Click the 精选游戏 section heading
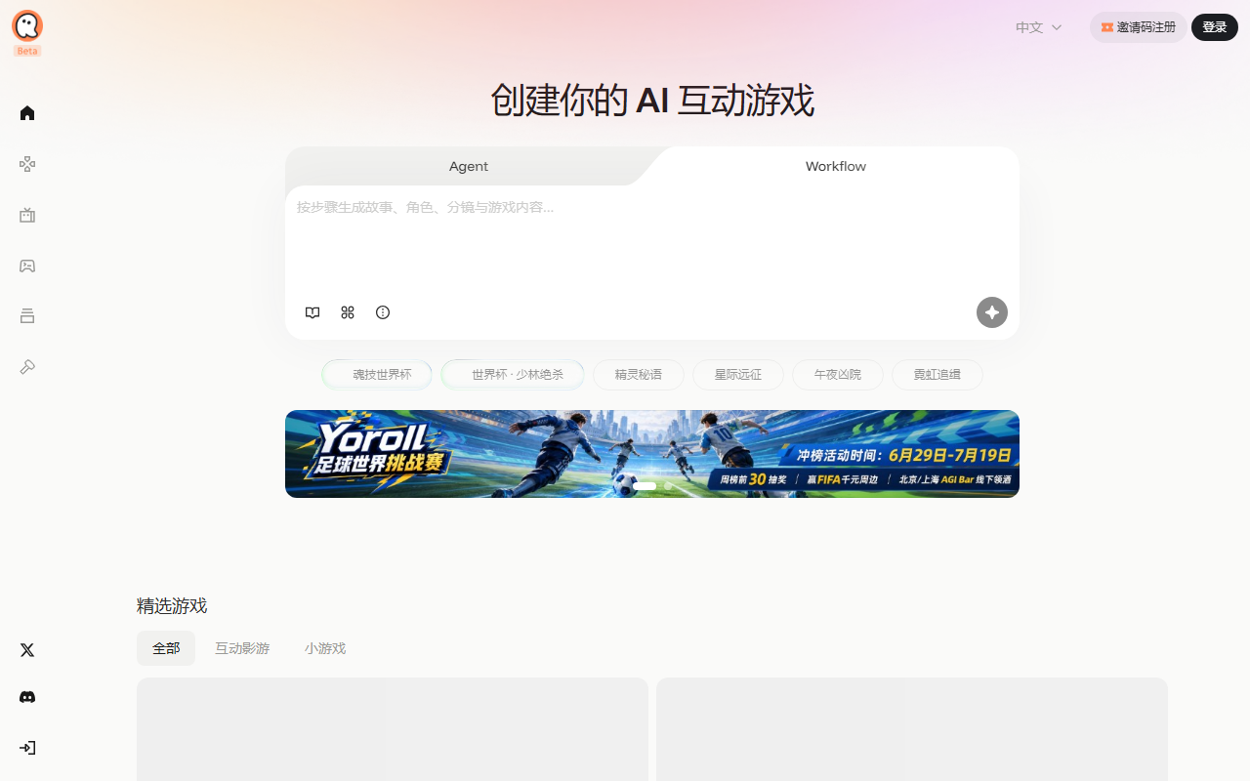This screenshot has width=1250, height=781. pos(172,605)
